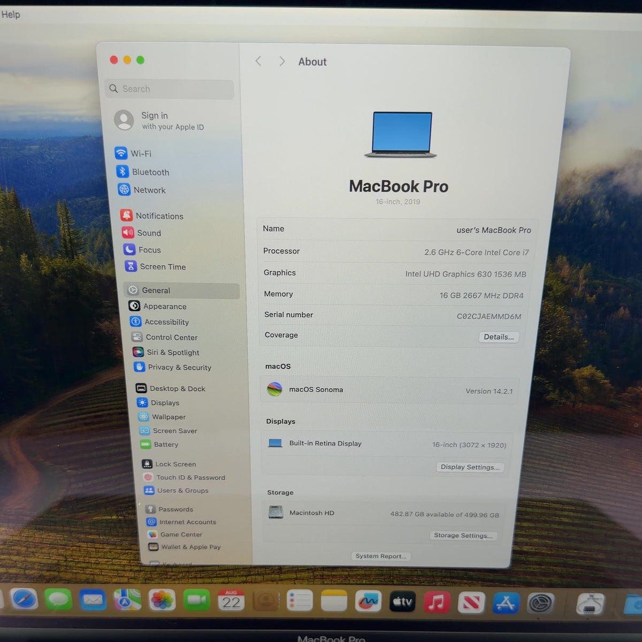The height and width of the screenshot is (642, 642).
Task: Click the sidebar Search field
Action: (x=170, y=89)
